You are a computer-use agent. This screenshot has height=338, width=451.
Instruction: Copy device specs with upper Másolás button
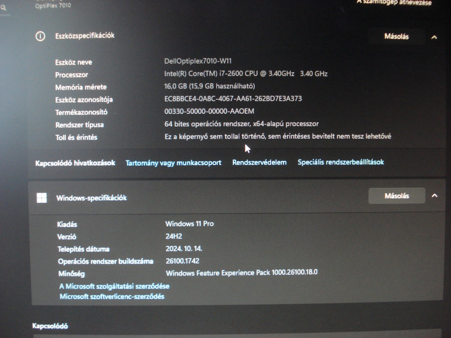tap(396, 37)
